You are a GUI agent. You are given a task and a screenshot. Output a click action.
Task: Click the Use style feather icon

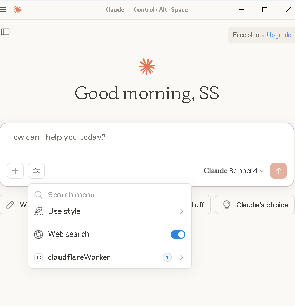coord(38,211)
